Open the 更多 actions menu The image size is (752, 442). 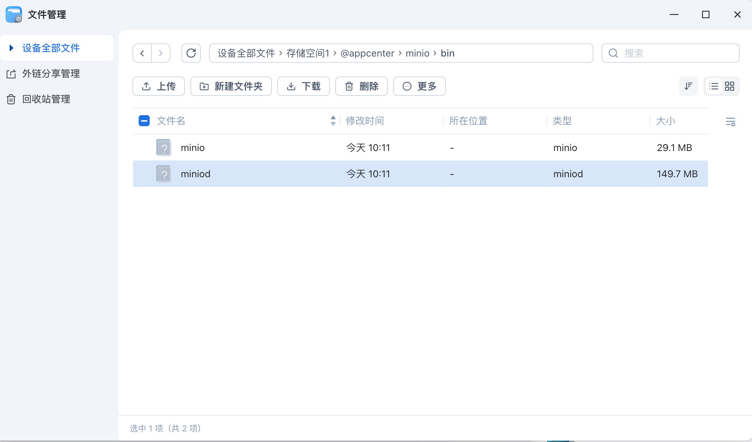(419, 86)
